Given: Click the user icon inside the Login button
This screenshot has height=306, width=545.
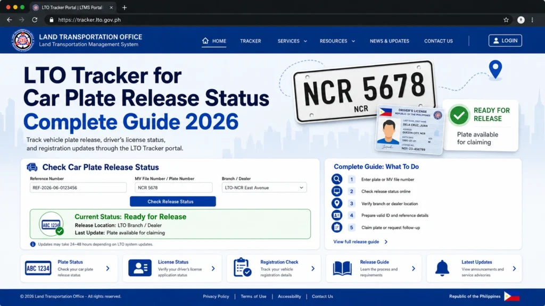Looking at the screenshot, I should click(496, 40).
